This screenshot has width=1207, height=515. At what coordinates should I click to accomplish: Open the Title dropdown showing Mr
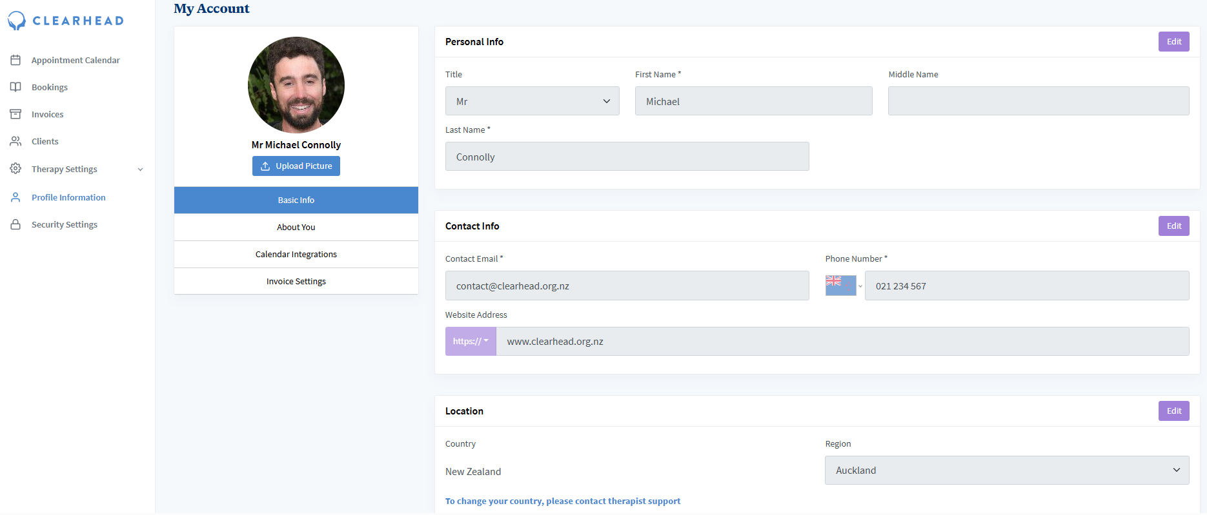coord(532,101)
